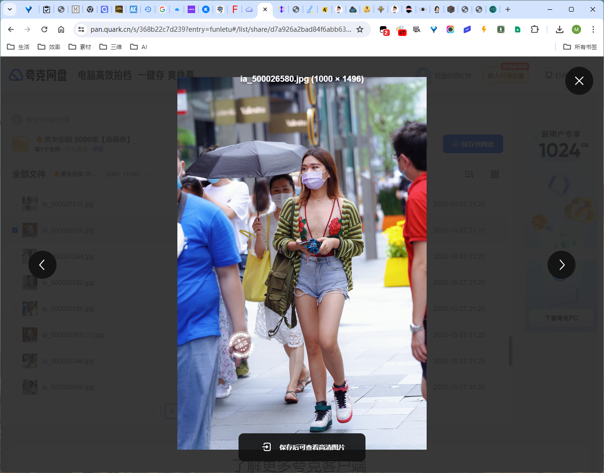Screen dimensions: 604x473
Task: Bookmark this page with the star icon
Action: coord(360,29)
